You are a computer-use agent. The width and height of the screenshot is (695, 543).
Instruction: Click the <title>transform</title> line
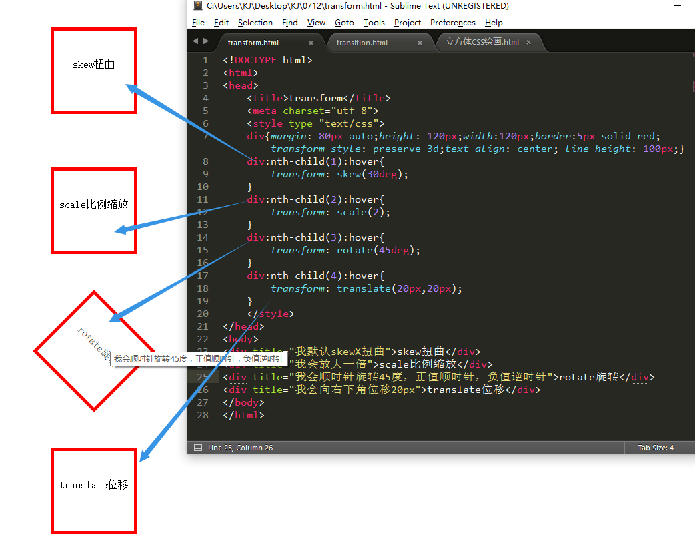click(319, 99)
